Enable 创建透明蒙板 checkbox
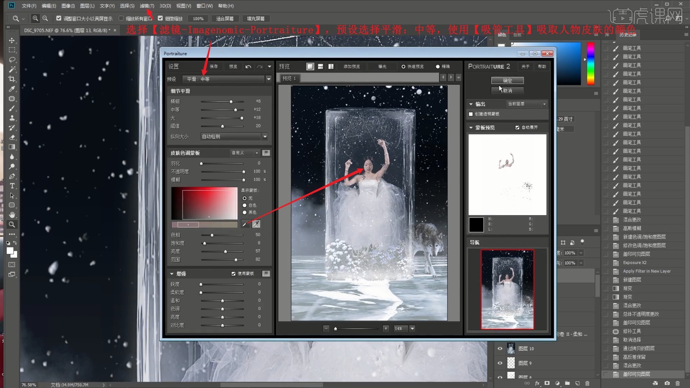Viewport: 690px width, 388px height. [471, 114]
